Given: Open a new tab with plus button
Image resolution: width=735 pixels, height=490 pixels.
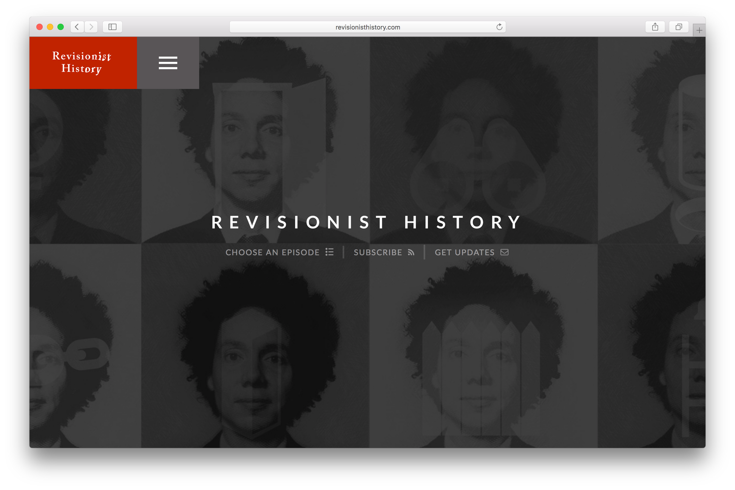Looking at the screenshot, I should pos(699,30).
